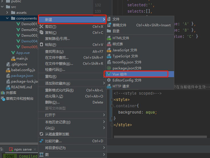
Task: Select .gitignore in project tree
Action: pyautogui.click(x=19, y=64)
